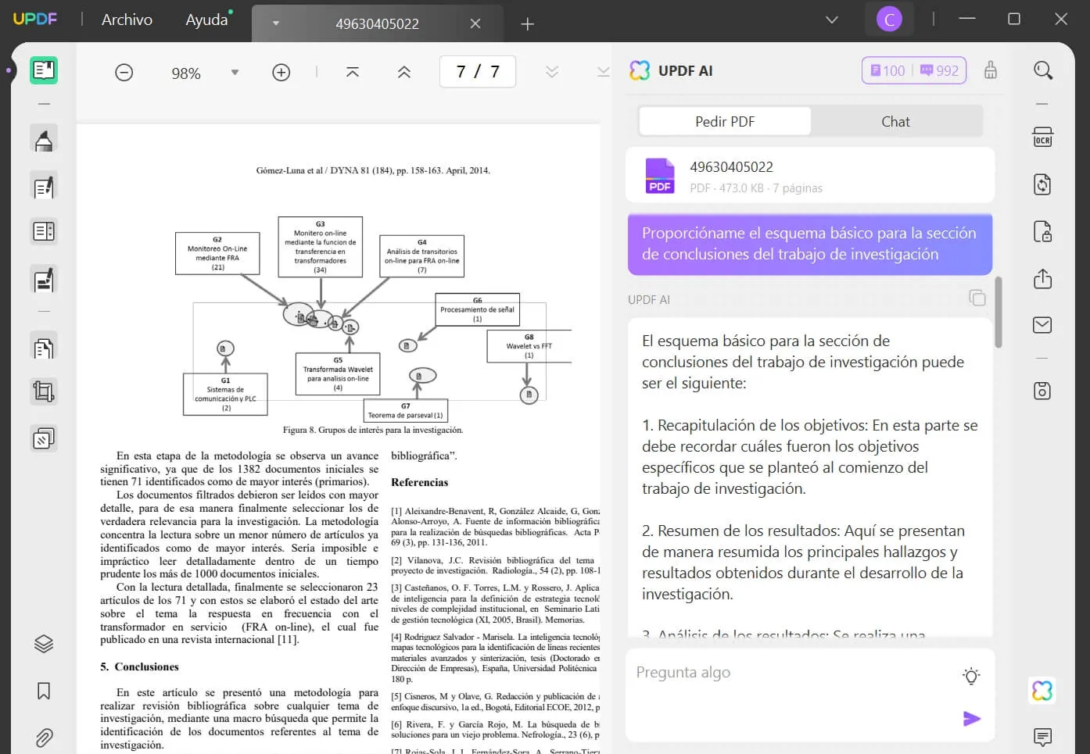Image resolution: width=1090 pixels, height=754 pixels.
Task: Open the Fill and Sign tool
Action: (x=44, y=279)
